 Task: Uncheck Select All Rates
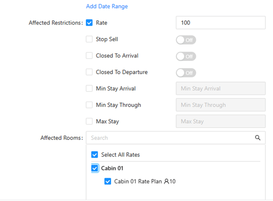95,155
